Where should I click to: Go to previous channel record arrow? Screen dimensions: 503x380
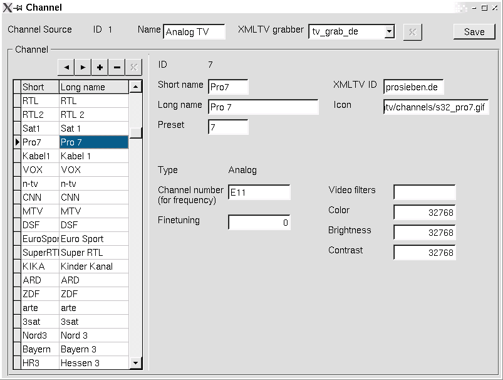click(66, 67)
